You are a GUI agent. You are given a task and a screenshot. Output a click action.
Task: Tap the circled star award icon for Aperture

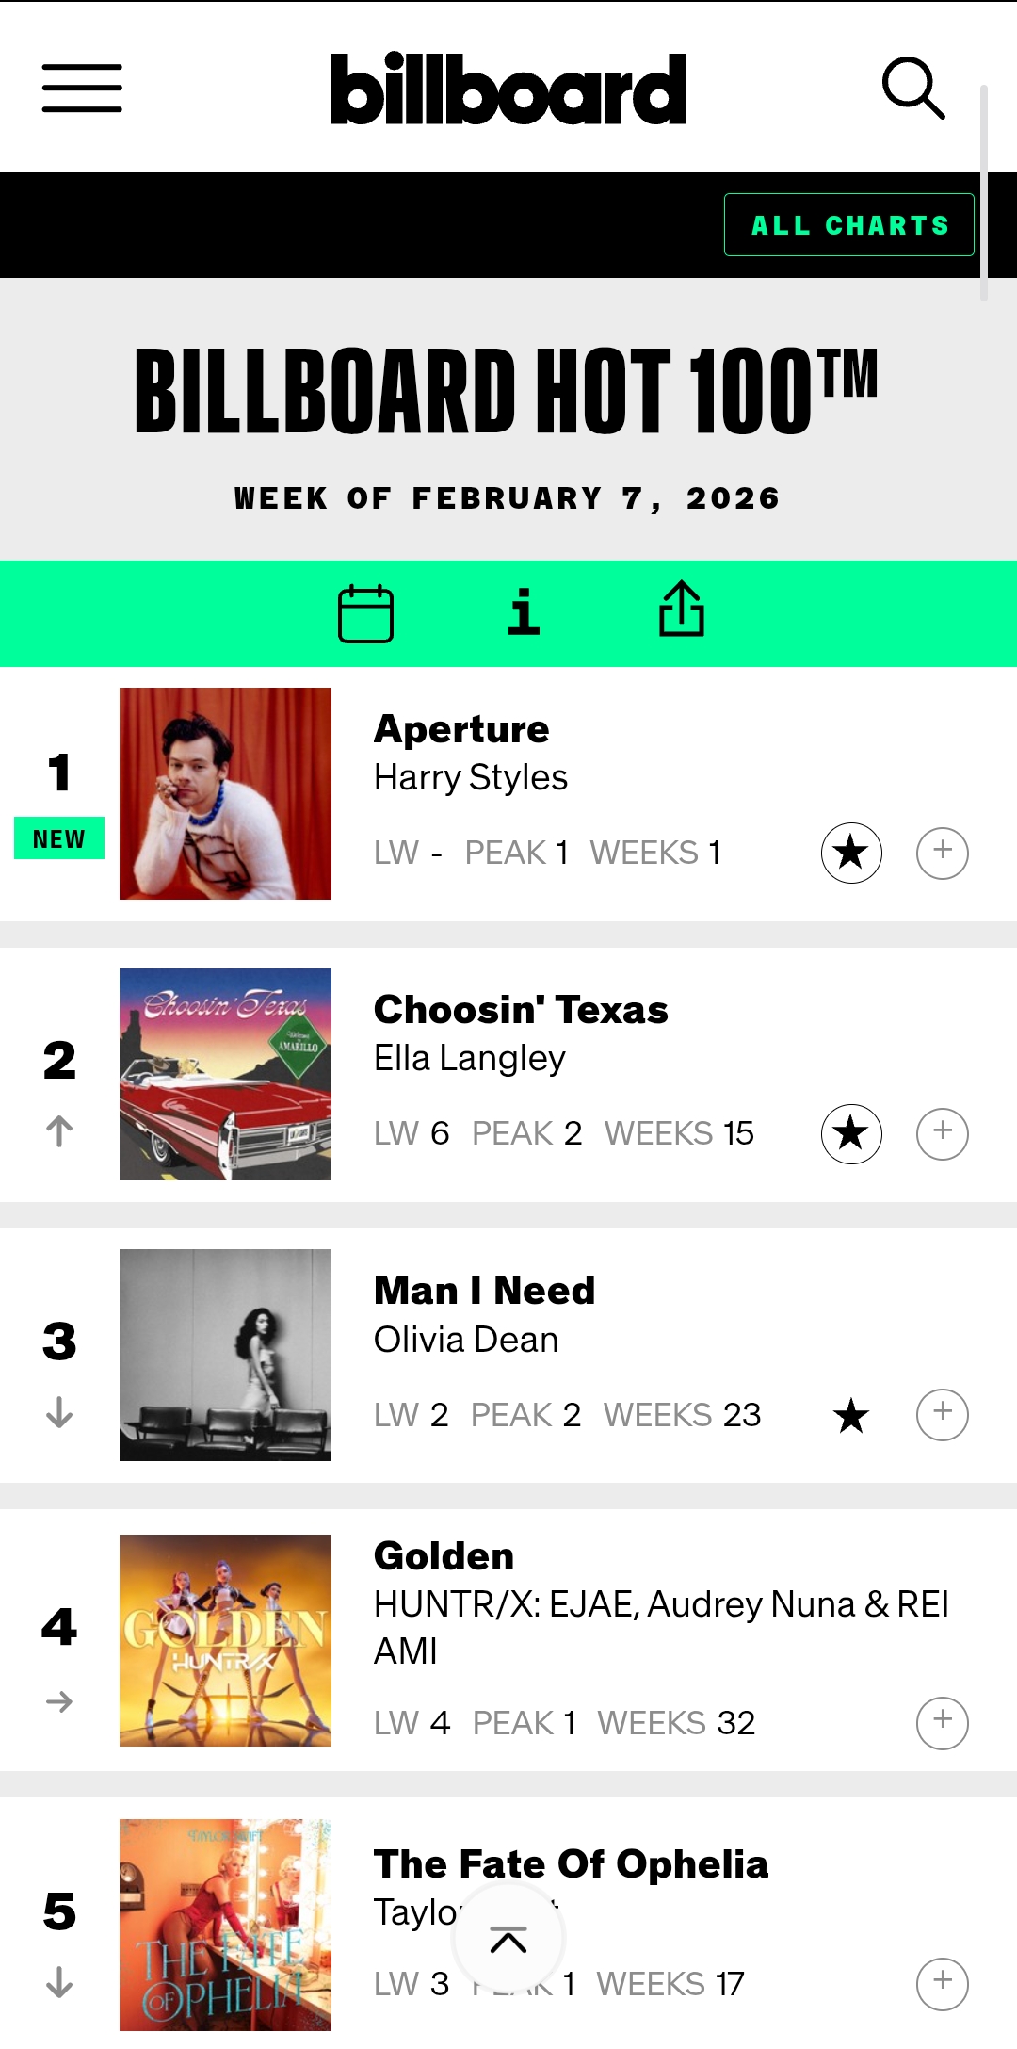point(851,853)
